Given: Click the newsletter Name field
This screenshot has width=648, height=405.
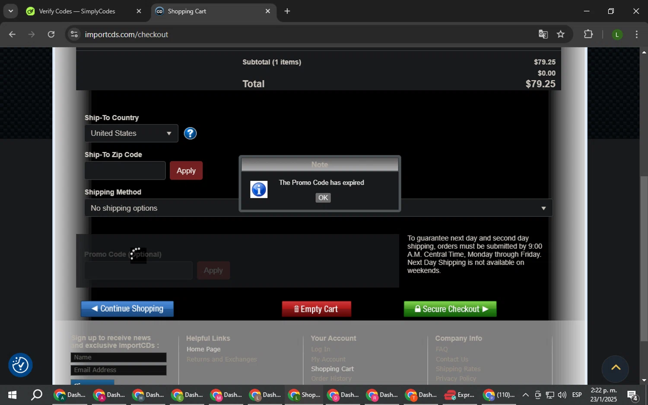Looking at the screenshot, I should pyautogui.click(x=118, y=358).
